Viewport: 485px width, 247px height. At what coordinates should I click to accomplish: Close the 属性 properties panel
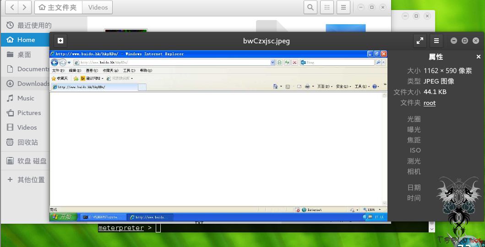pos(478,57)
